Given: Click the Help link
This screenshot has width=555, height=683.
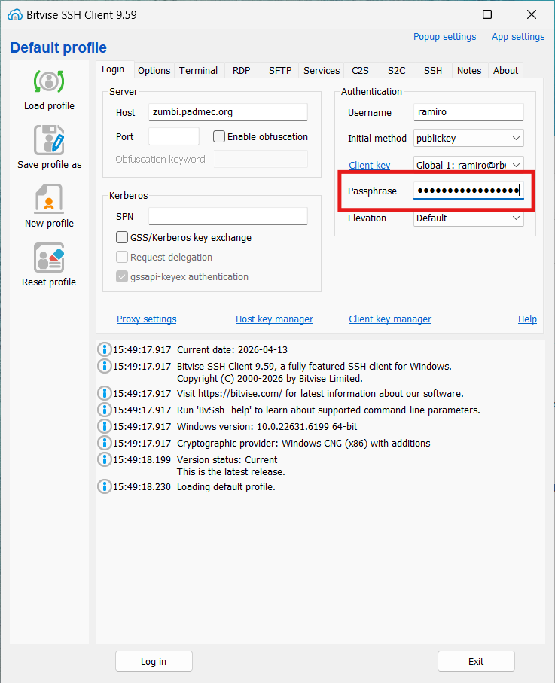Looking at the screenshot, I should click(x=527, y=319).
